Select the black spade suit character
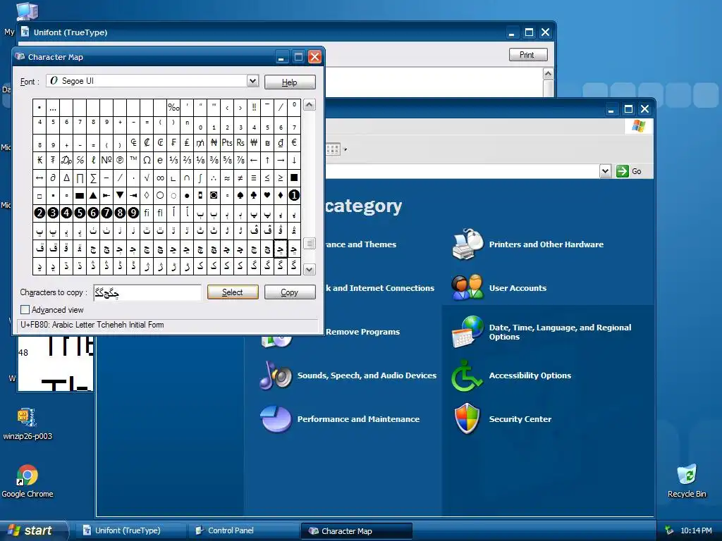Image resolution: width=722 pixels, height=541 pixels. tap(240, 195)
